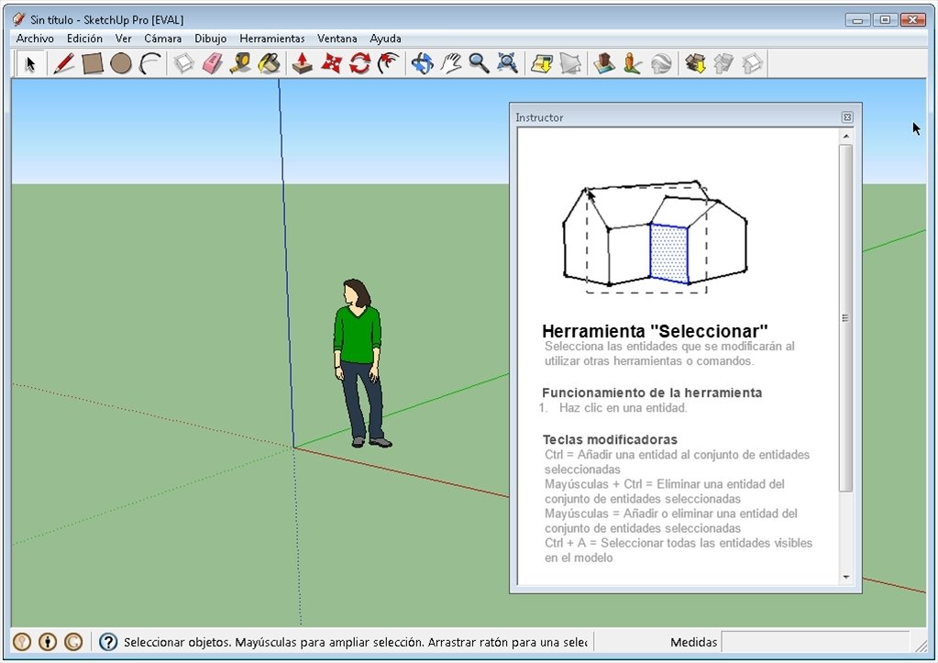The width and height of the screenshot is (938, 663).
Task: Click the Instructor vertical scrollbar thumb
Action: click(846, 317)
